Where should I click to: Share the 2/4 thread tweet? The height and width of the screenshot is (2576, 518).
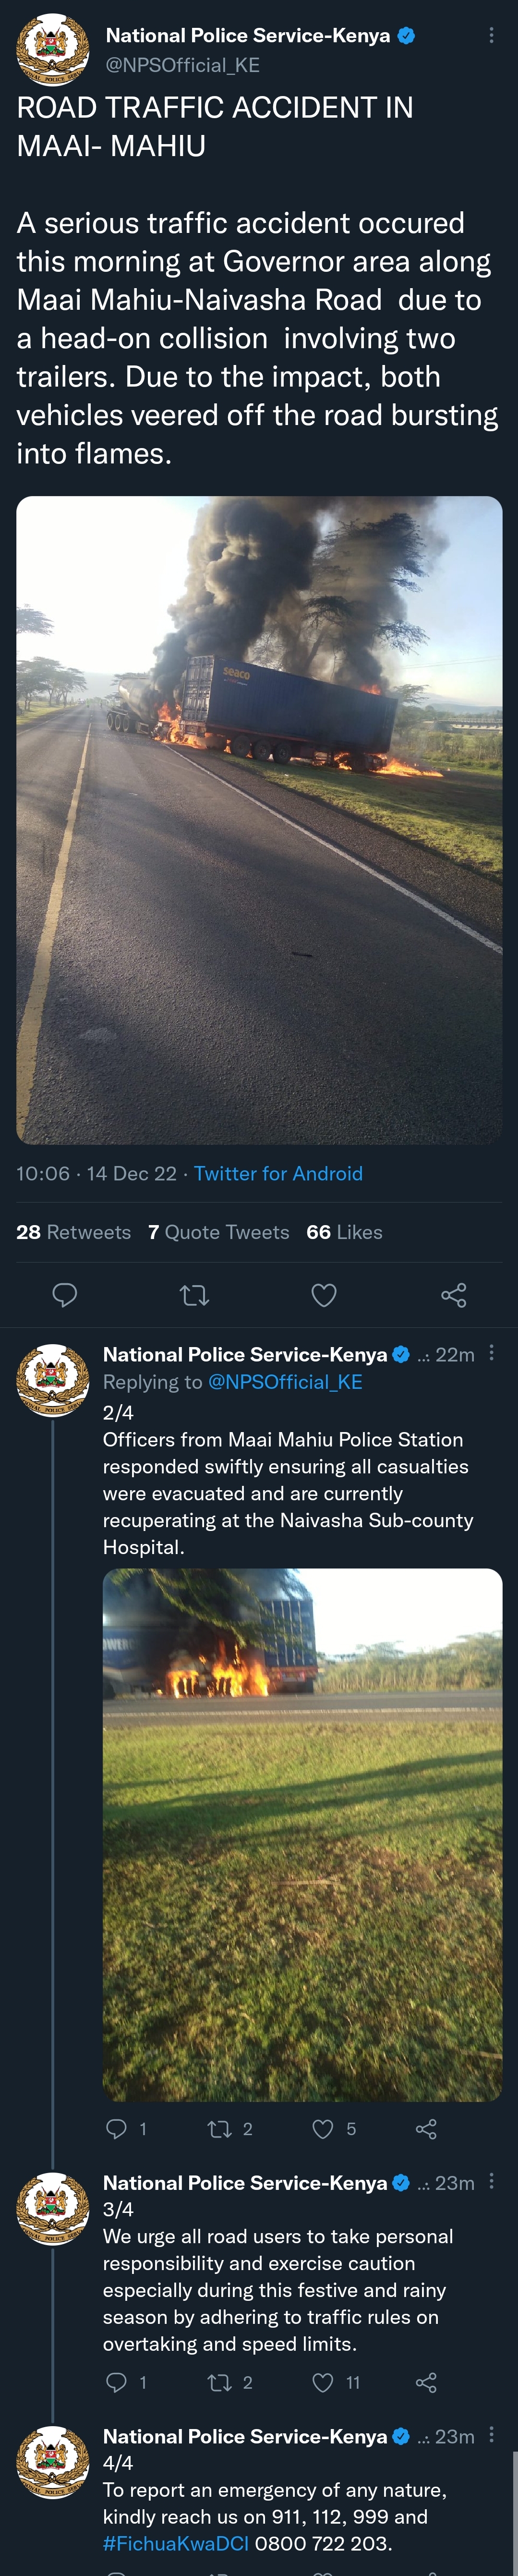pyautogui.click(x=426, y=2128)
